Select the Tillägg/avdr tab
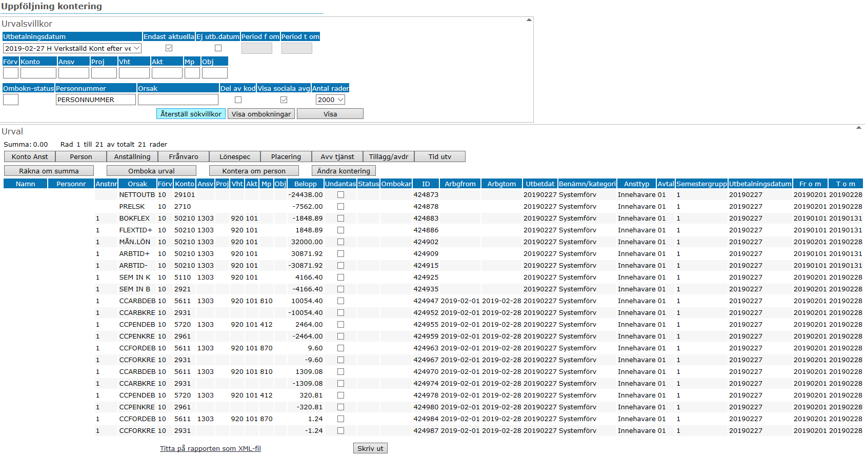865x456 pixels. [x=389, y=156]
